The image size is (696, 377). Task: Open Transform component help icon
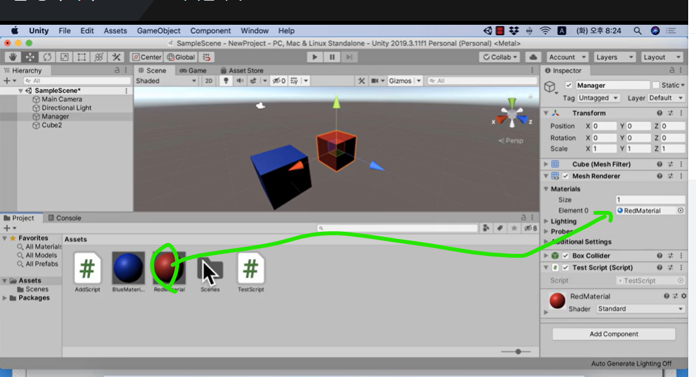[660, 113]
